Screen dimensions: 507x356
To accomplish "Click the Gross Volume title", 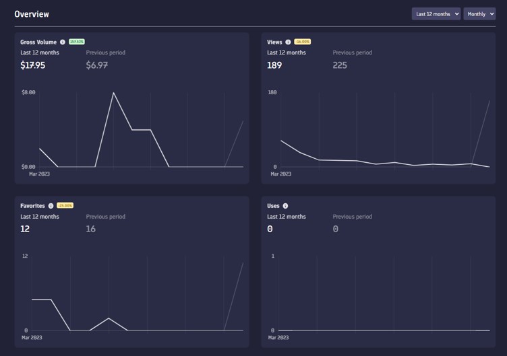I will pos(38,42).
